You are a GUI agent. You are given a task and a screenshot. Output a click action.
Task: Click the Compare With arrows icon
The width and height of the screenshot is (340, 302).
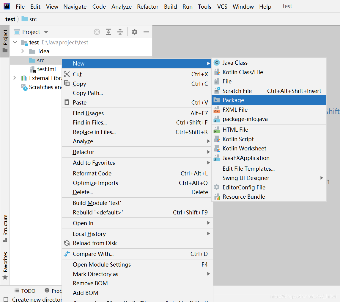[67, 253]
